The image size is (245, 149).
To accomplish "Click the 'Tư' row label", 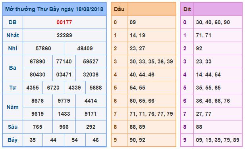I will (12, 88).
